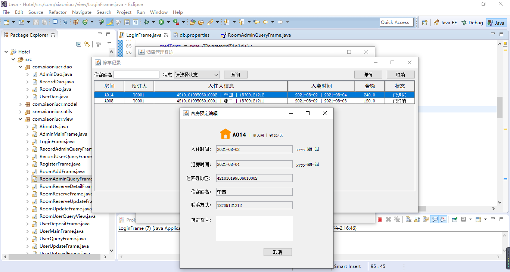Click 取消 in the 客房预定编辑 dialog
This screenshot has width=510, height=272.
click(278, 252)
